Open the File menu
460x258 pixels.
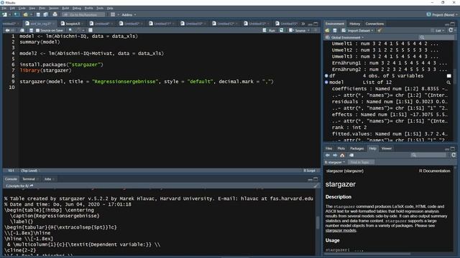(x=4, y=8)
